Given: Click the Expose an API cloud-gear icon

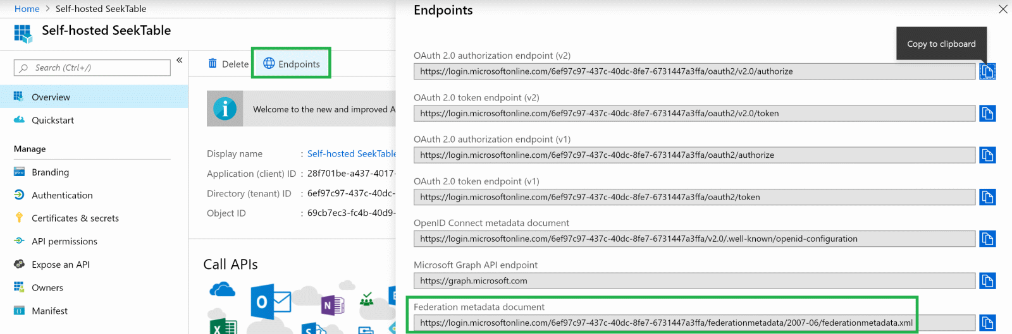Looking at the screenshot, I should 19,265.
